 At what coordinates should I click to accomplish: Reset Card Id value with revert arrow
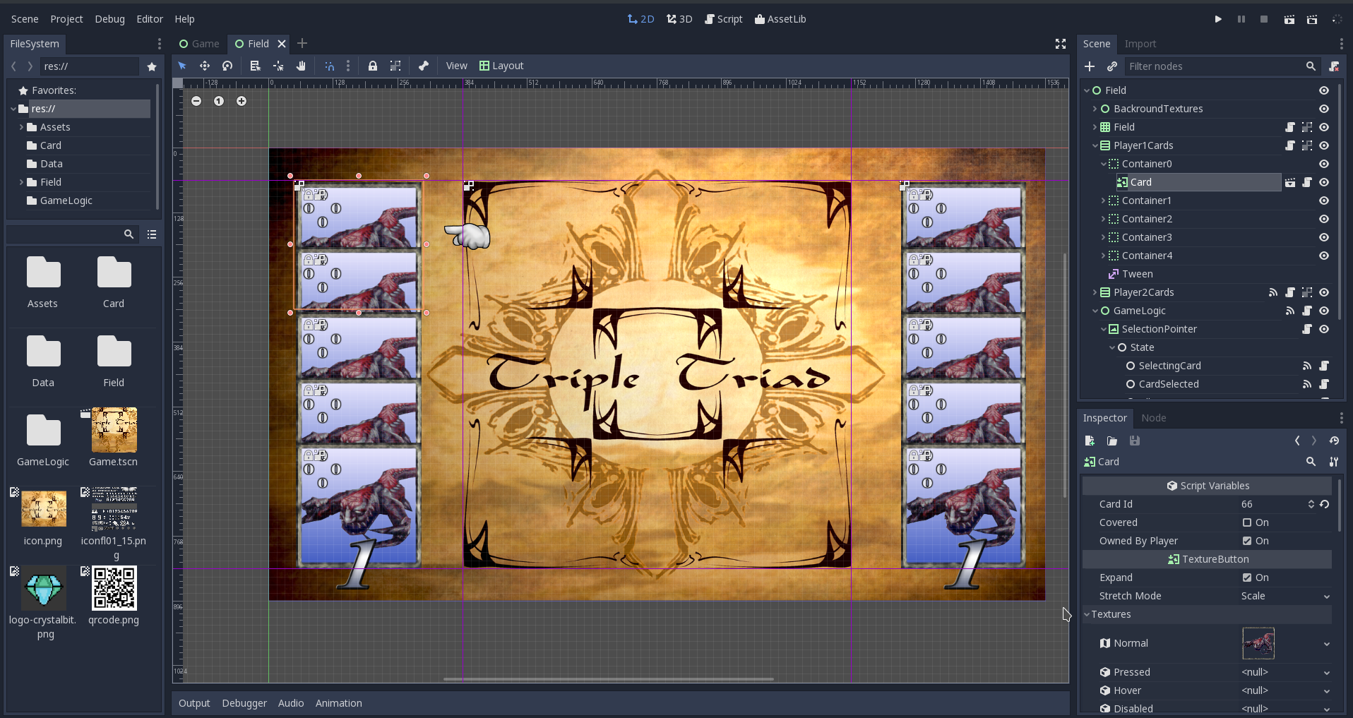(x=1325, y=504)
